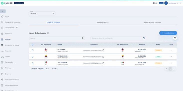Open the Inicio home icon
183x91 pixels.
coord(2,16)
